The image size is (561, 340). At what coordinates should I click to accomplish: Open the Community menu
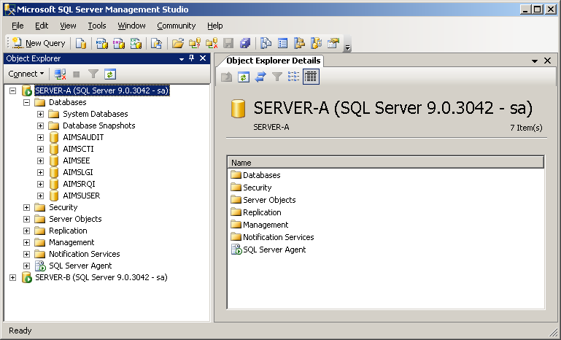(x=176, y=26)
